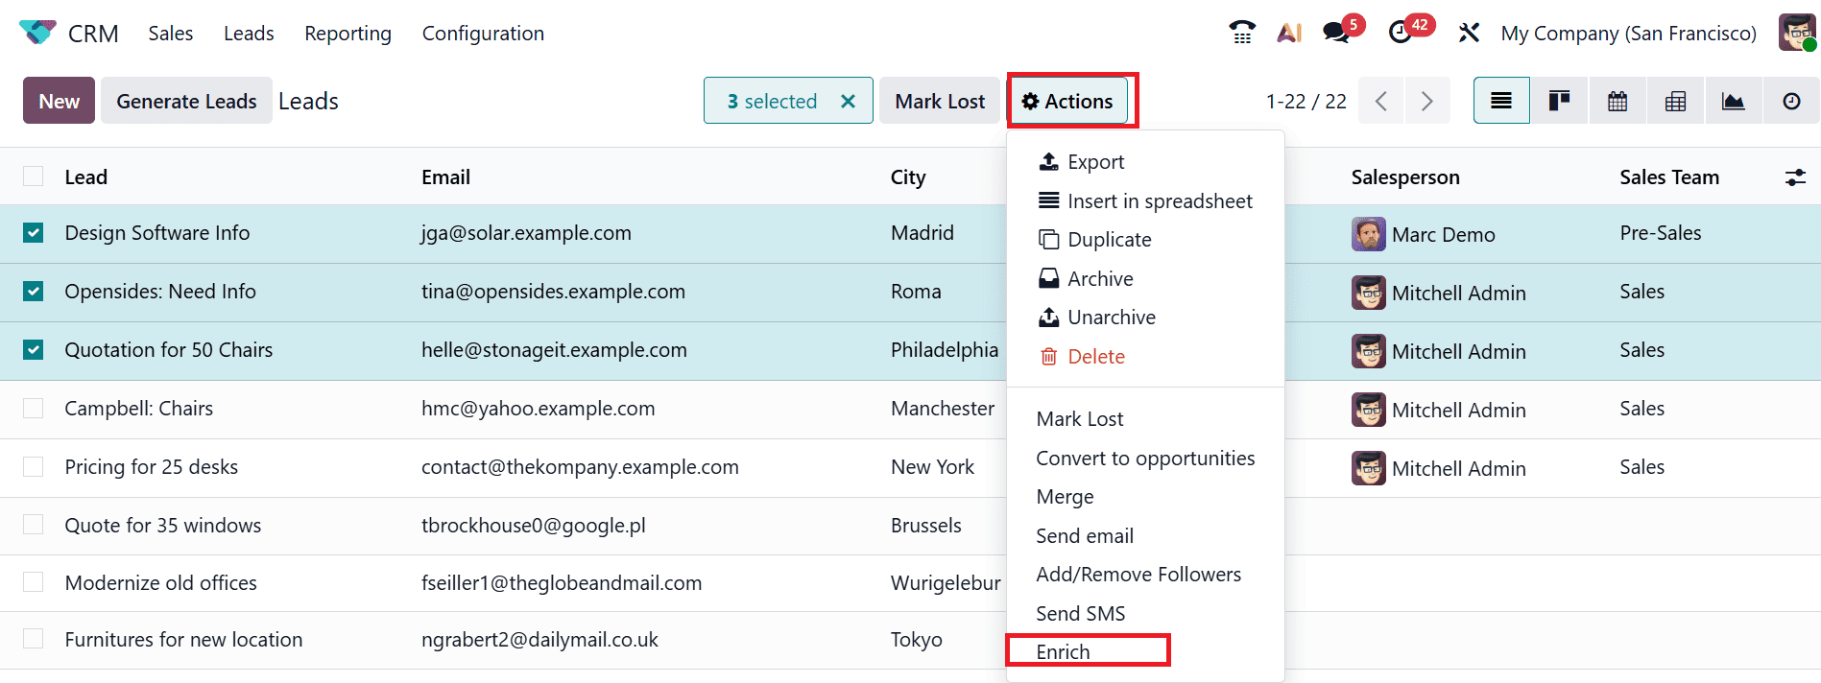1821x683 pixels.
Task: Click Mitchell Admin avatar in Campbell: Chairs row
Action: 1368,410
